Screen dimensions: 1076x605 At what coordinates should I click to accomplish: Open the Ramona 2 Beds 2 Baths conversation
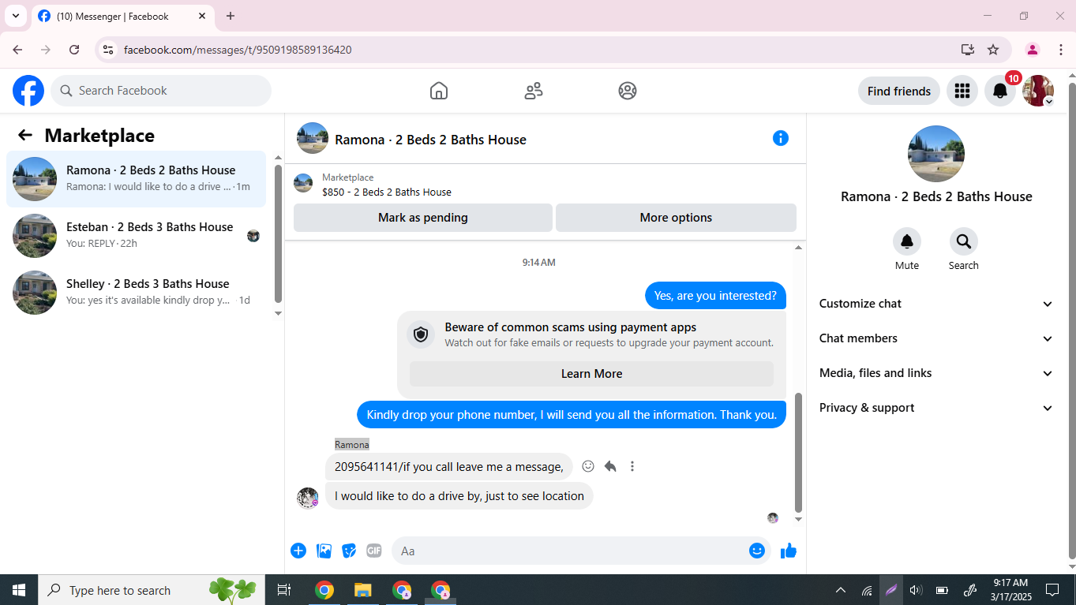pyautogui.click(x=137, y=179)
